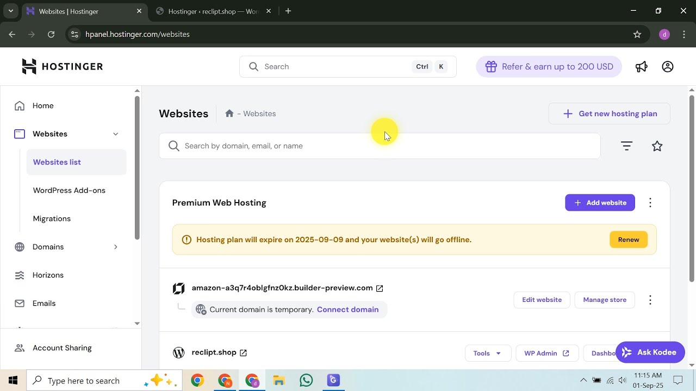Open WhatsApp from the taskbar
Screen dimensions: 696x391
pos(306,381)
